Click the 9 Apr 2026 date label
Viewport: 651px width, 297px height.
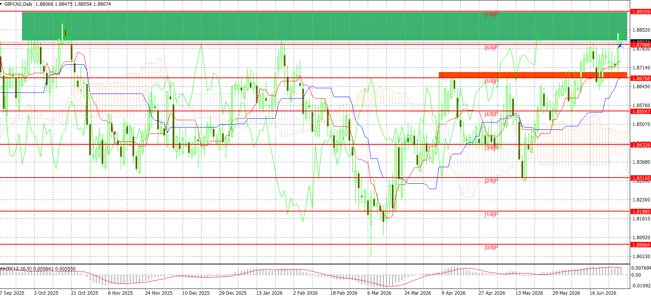tap(453, 293)
